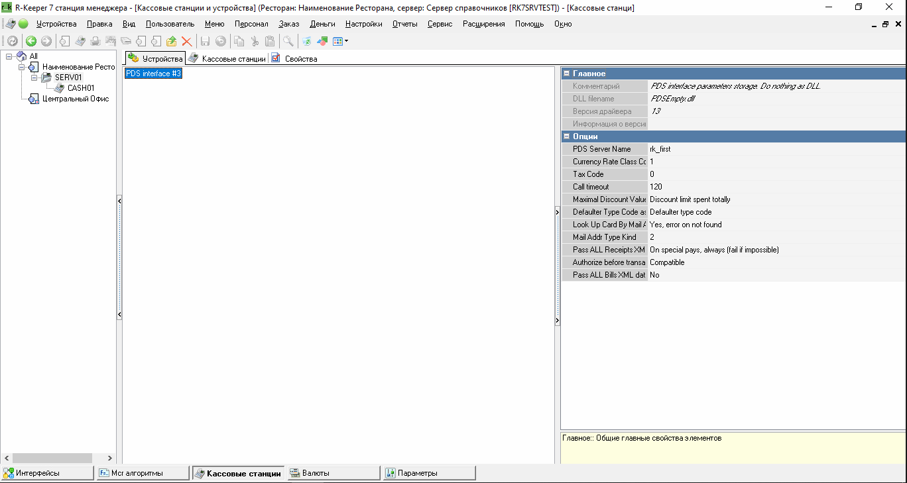Open search with the magnifier icon
Viewport: 907px width, 483px height.
(x=288, y=41)
